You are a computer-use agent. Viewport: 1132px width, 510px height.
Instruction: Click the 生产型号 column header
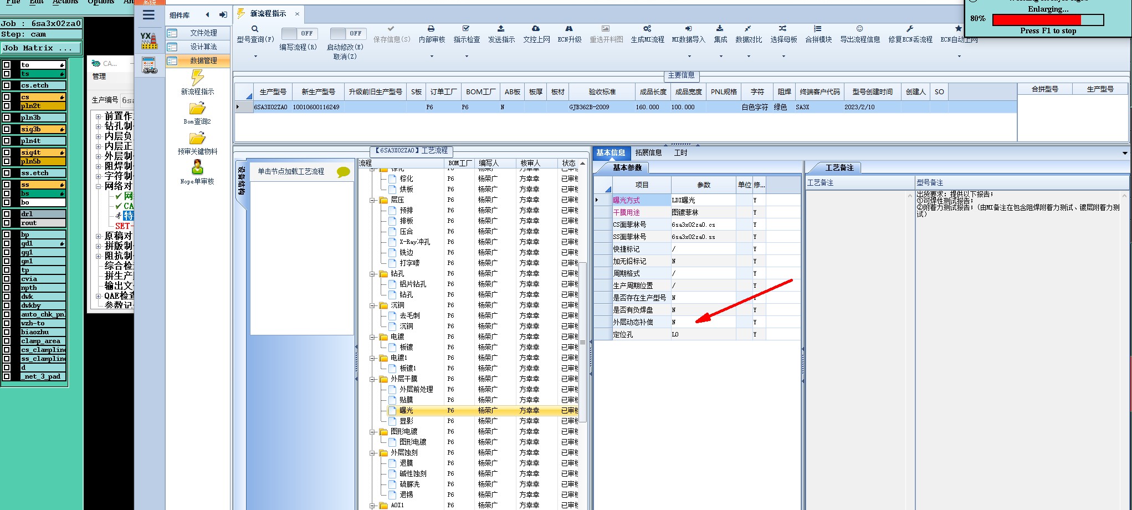[273, 92]
